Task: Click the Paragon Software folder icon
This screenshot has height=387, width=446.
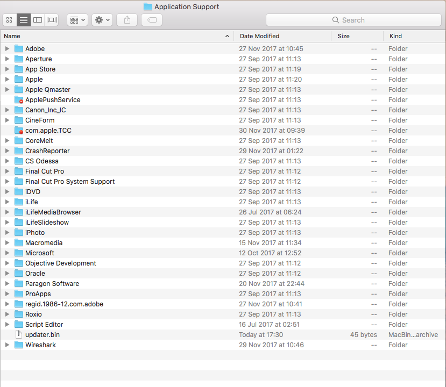Action: tap(19, 284)
